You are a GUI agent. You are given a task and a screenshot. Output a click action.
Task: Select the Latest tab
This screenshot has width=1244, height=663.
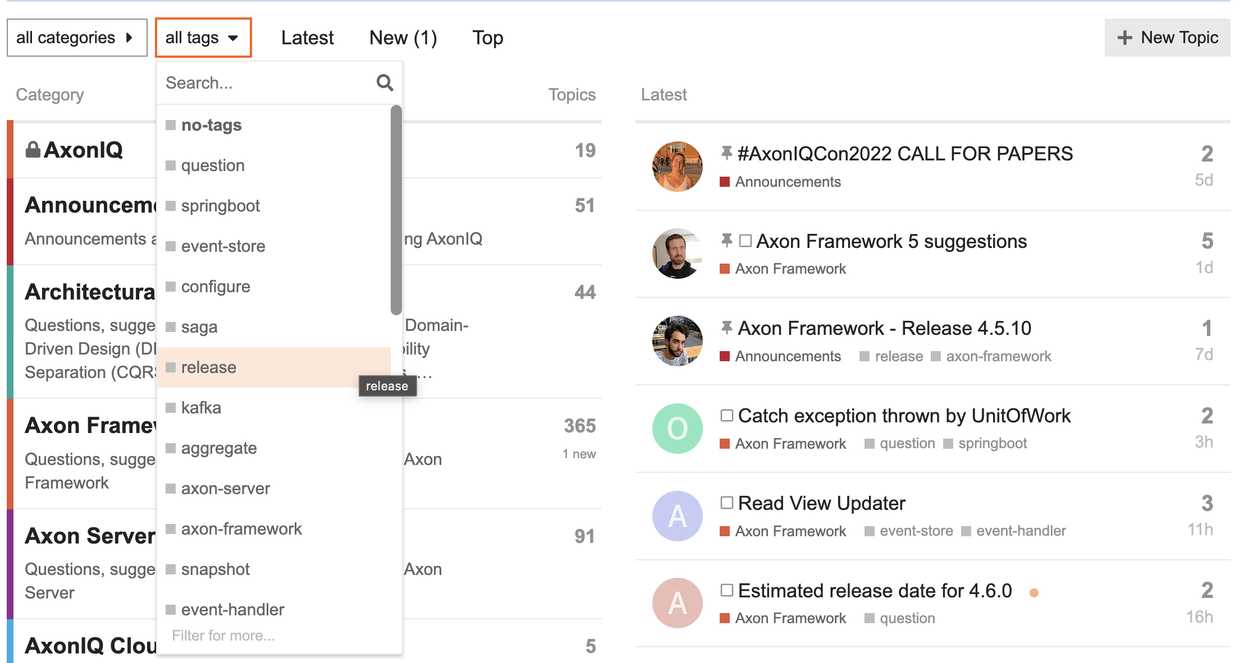pyautogui.click(x=308, y=37)
